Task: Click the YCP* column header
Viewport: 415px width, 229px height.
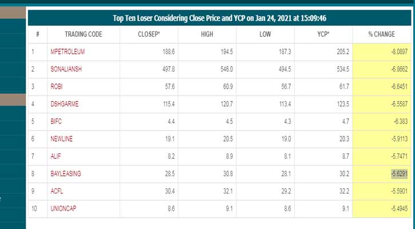Action: (324, 34)
